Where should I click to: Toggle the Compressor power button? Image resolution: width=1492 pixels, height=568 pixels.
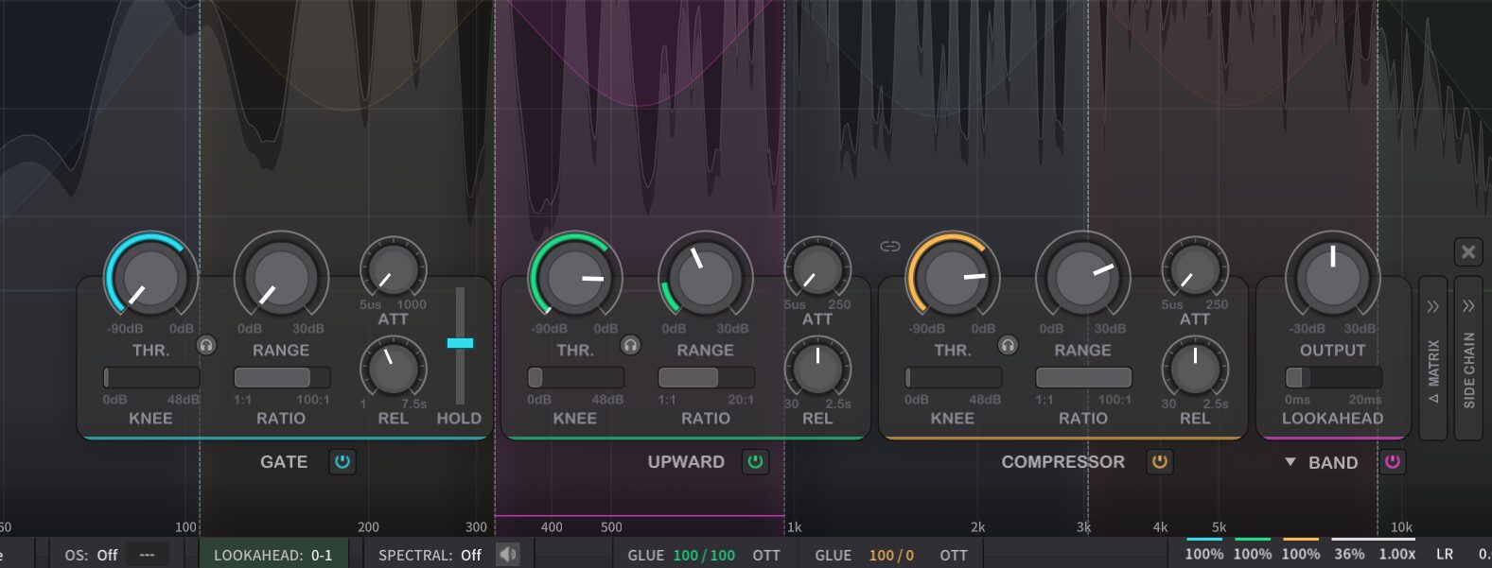[x=1159, y=462]
